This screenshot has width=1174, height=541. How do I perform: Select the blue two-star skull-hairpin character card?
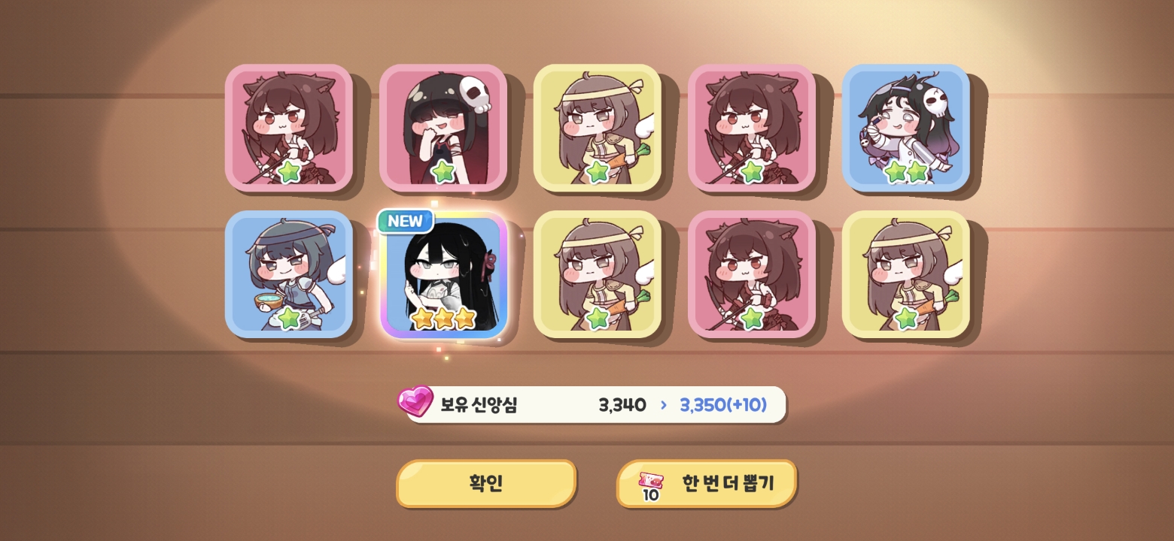pos(906,128)
